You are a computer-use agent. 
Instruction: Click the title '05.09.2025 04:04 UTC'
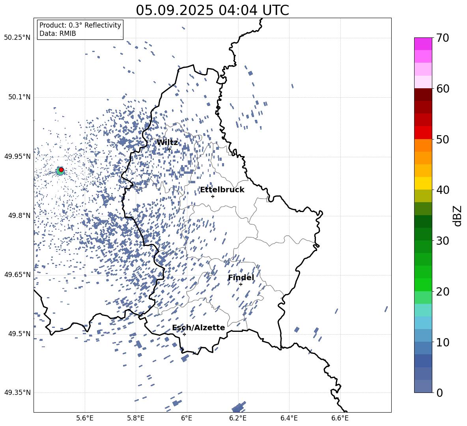click(x=212, y=10)
